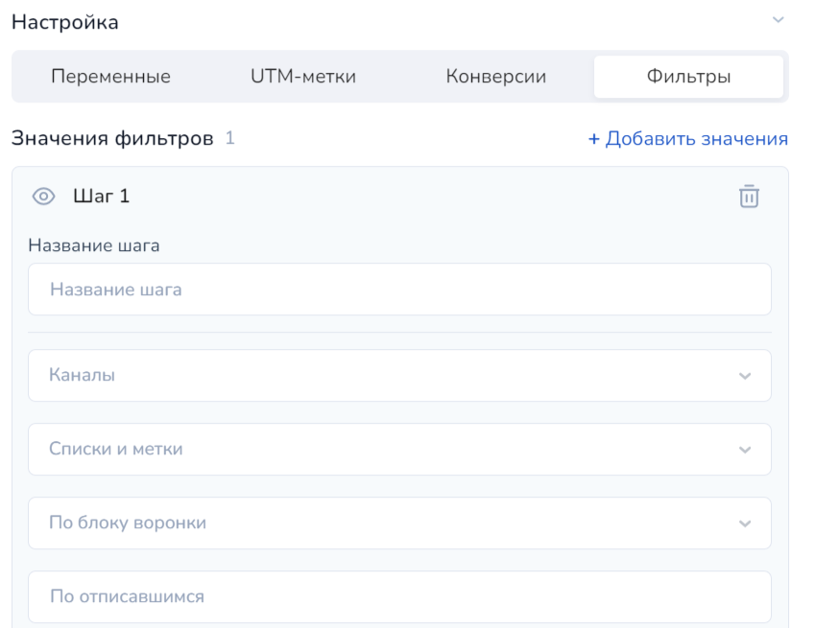Viewport: 815px width, 628px height.
Task: Click the chevron arrow in the Каналы field
Action: pyautogui.click(x=745, y=376)
